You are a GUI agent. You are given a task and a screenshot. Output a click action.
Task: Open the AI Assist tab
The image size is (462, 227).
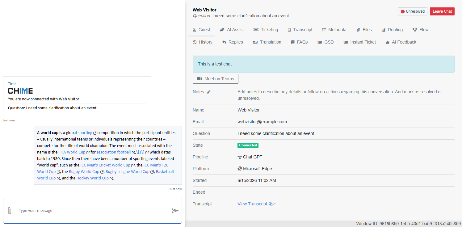[x=232, y=30]
